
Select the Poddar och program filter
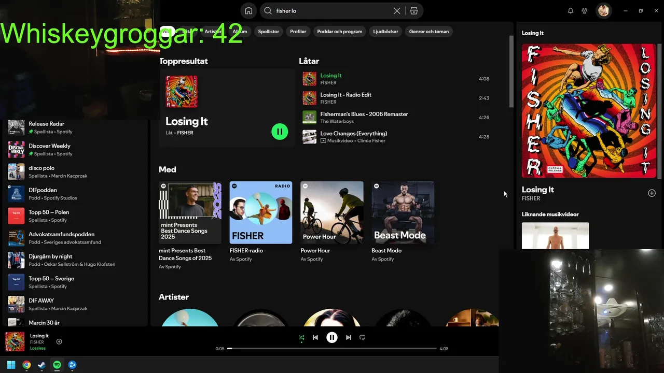340,32
